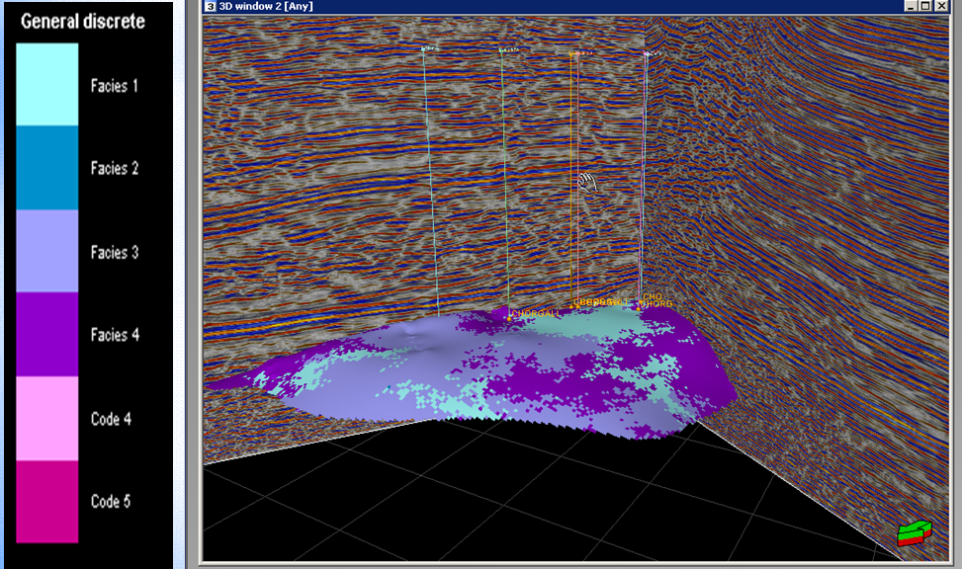Screen dimensions: 962x569
Task: Close the 3D window 2
Action: 941,6
